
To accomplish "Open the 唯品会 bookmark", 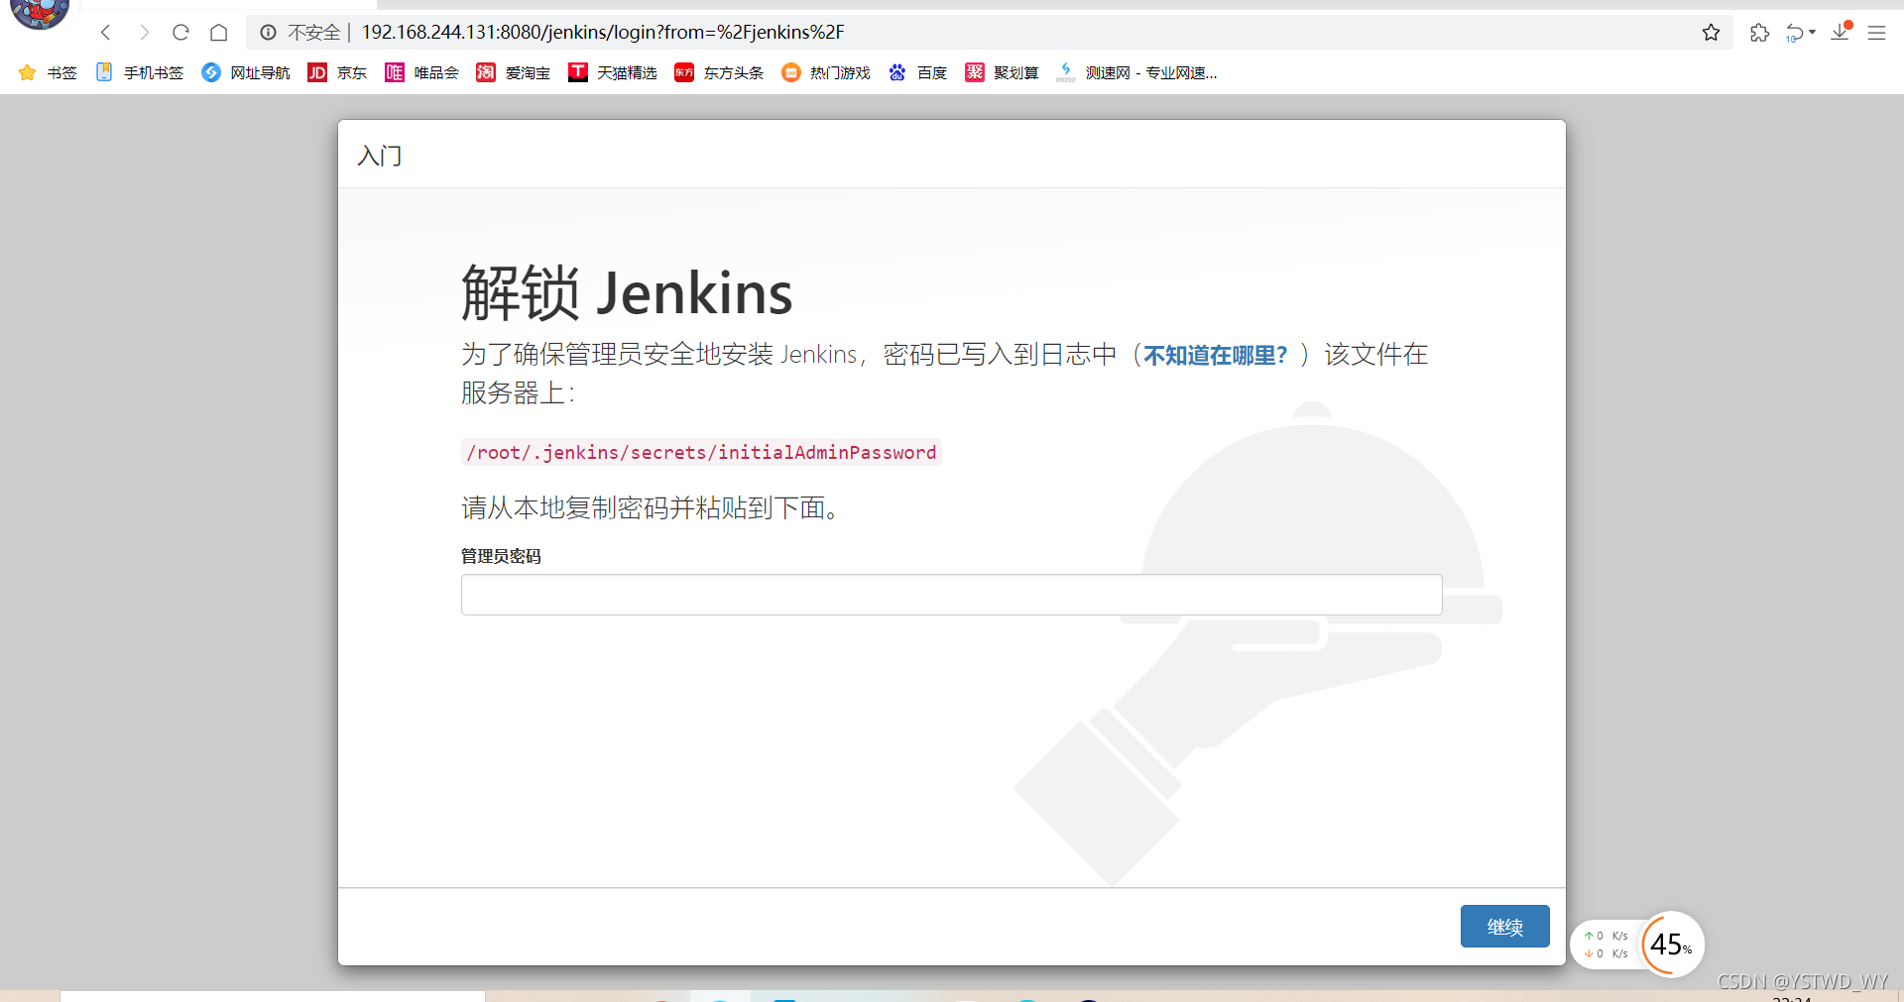I will click(x=422, y=72).
